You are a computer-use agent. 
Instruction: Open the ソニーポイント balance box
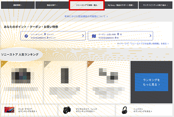[53, 36]
